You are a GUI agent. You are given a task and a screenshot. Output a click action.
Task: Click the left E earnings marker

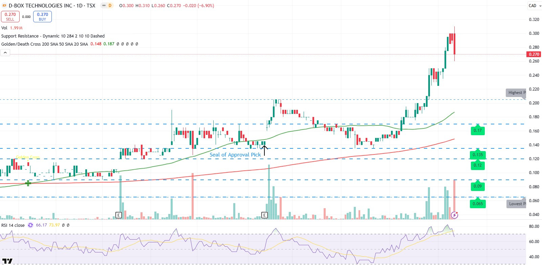click(118, 215)
